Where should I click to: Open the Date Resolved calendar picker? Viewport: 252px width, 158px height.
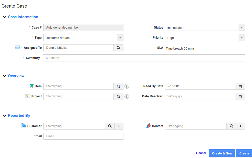[x=240, y=97]
